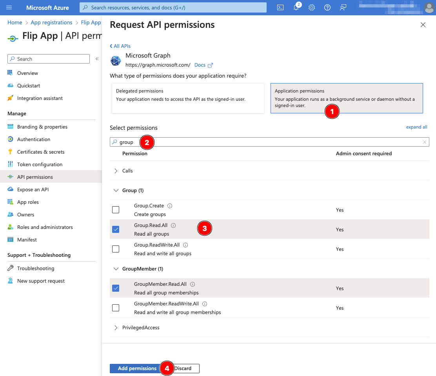This screenshot has height=376, width=436.
Task: Click the Discard button
Action: [183, 369]
